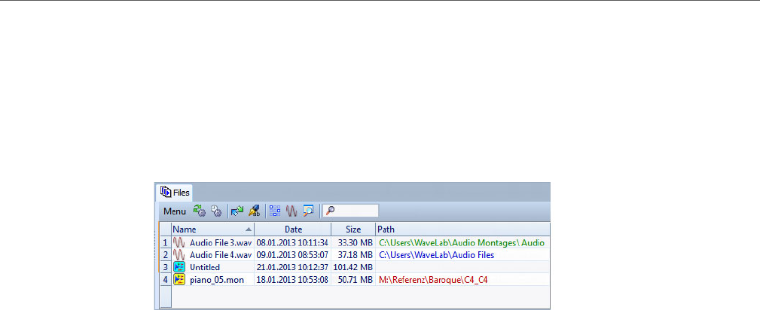
Task: Click date 09.01.2013 08:53:07
Action: point(292,255)
